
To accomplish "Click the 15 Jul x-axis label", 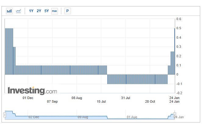I will click(x=101, y=101).
